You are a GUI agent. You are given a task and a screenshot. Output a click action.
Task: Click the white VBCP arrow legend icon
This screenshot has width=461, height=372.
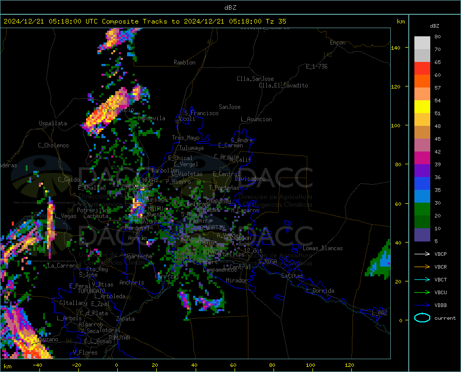[422, 254]
